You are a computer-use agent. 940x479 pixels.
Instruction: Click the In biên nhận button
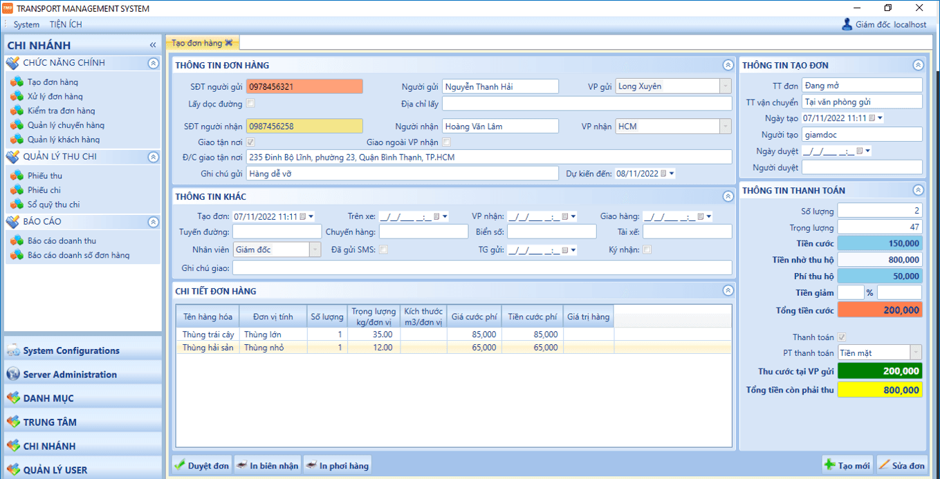[267, 466]
